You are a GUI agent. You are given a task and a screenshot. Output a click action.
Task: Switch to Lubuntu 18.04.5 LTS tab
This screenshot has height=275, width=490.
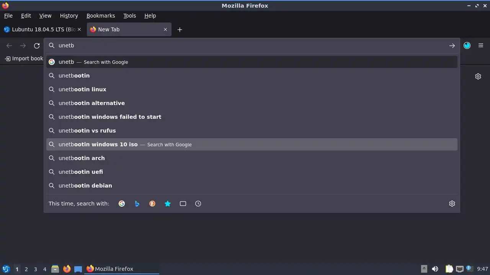point(43,29)
